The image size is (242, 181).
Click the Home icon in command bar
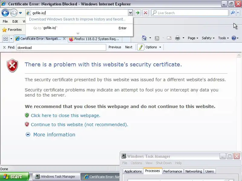[x=144, y=38]
